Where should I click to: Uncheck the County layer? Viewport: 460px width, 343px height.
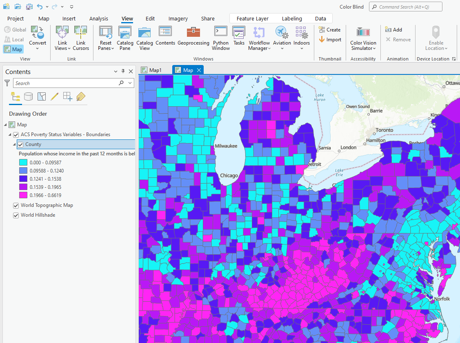pyautogui.click(x=20, y=144)
